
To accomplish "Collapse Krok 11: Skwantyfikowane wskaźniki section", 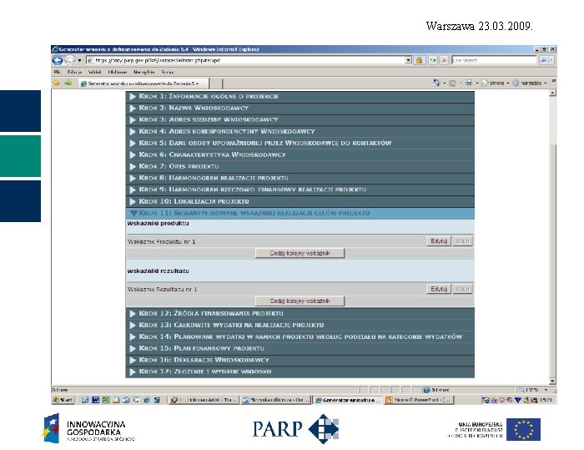I will pyautogui.click(x=300, y=213).
